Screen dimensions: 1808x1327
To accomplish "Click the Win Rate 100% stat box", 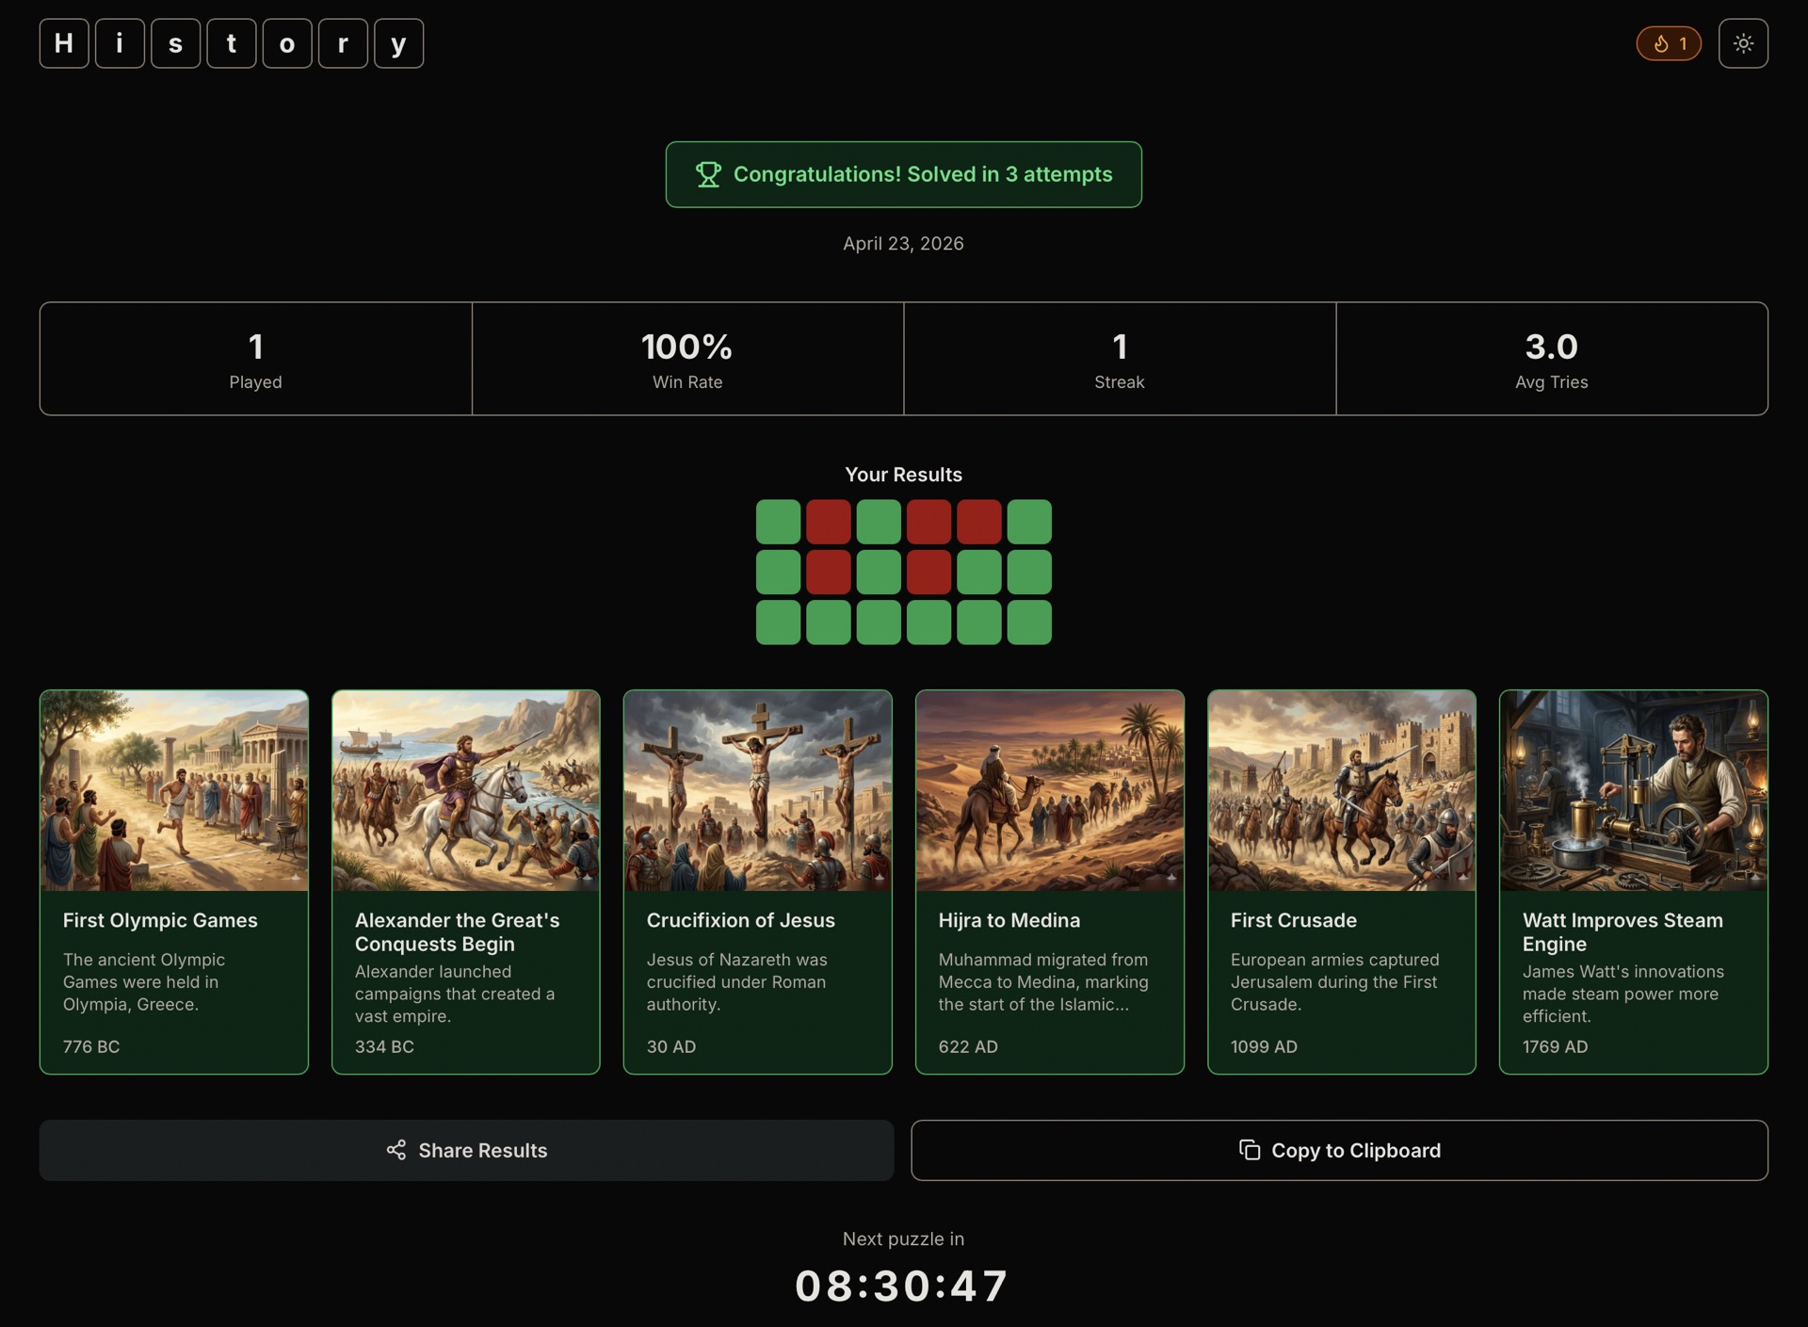I will coord(687,359).
